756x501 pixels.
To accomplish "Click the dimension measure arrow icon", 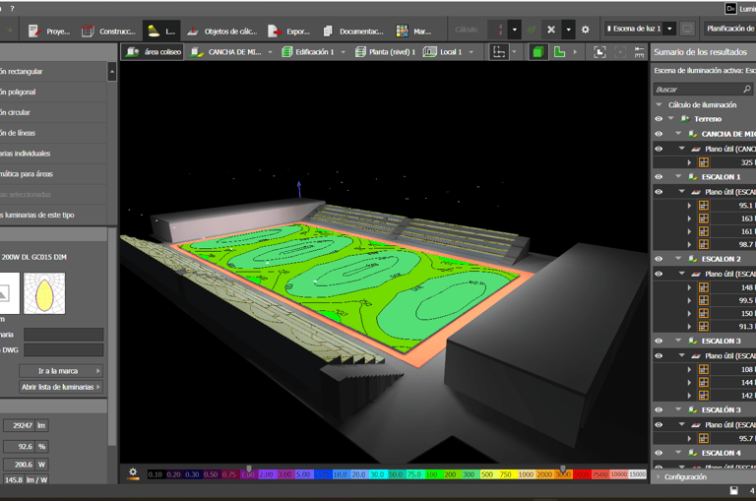I will pyautogui.click(x=639, y=52).
